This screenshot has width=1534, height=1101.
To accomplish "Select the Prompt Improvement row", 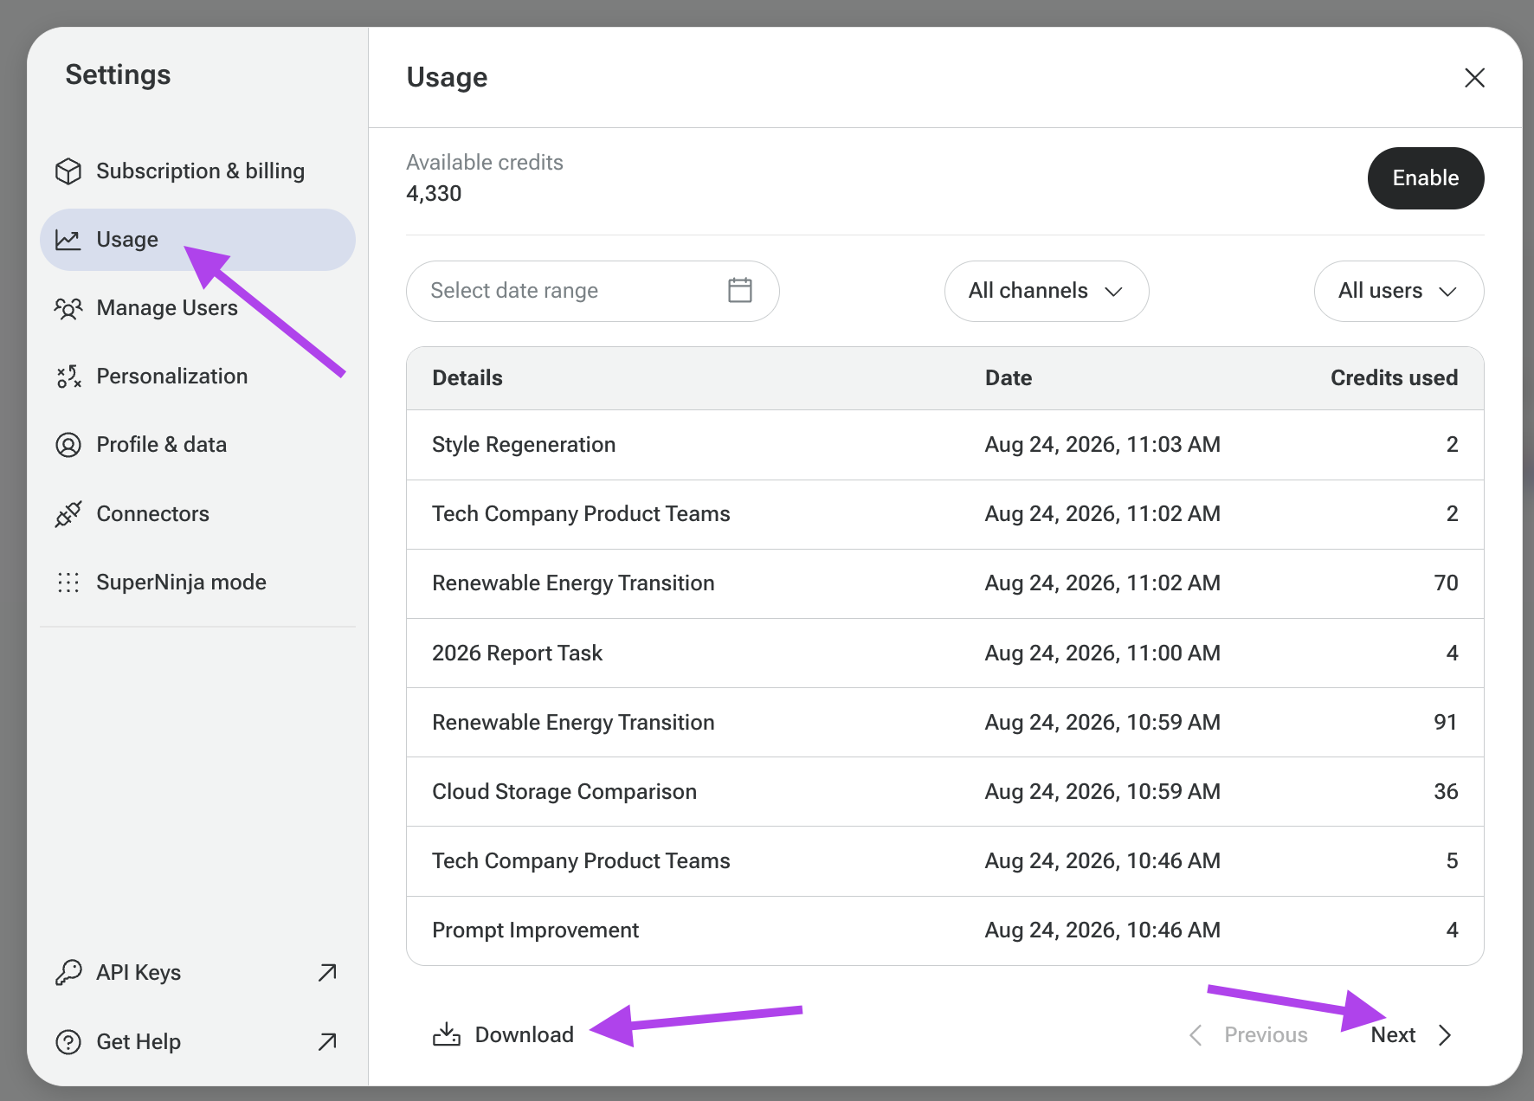I will [945, 930].
